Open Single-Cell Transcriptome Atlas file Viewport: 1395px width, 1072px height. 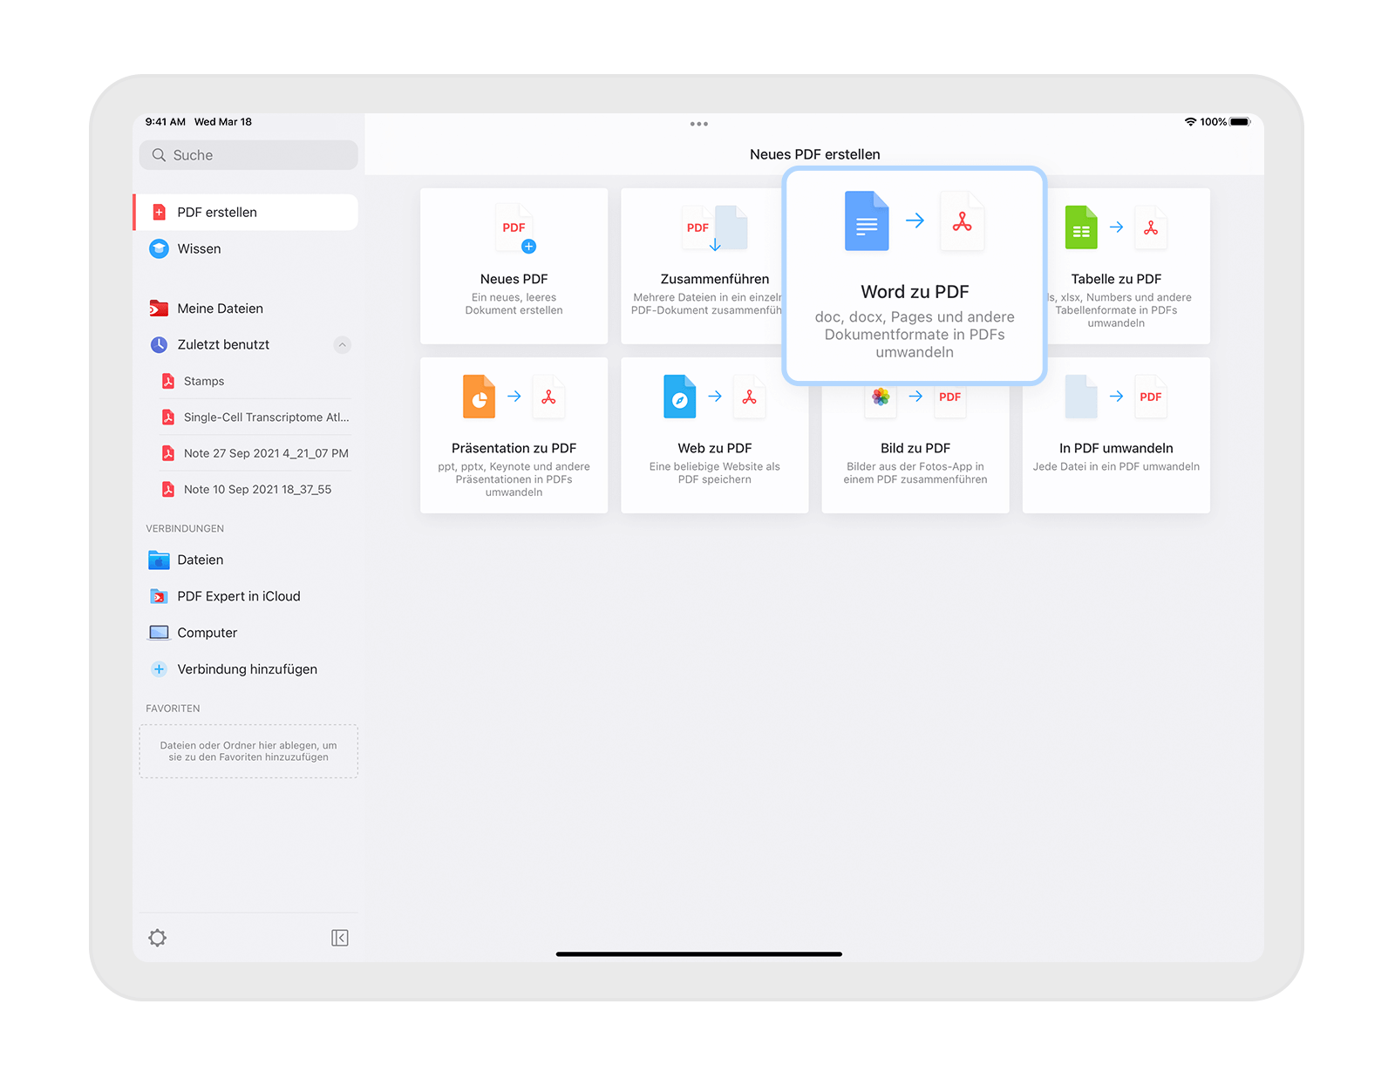click(x=265, y=417)
